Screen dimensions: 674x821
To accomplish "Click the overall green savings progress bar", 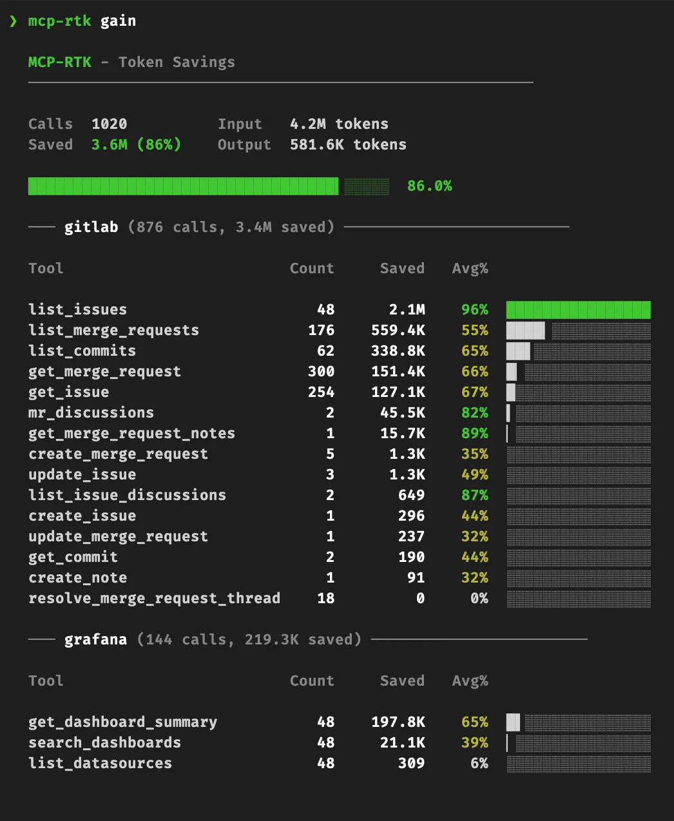I will [209, 186].
